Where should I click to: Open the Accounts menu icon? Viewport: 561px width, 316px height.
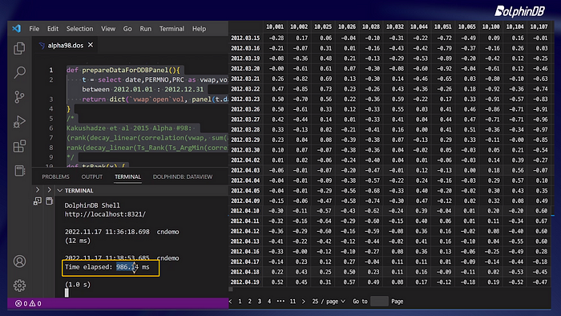pyautogui.click(x=19, y=261)
